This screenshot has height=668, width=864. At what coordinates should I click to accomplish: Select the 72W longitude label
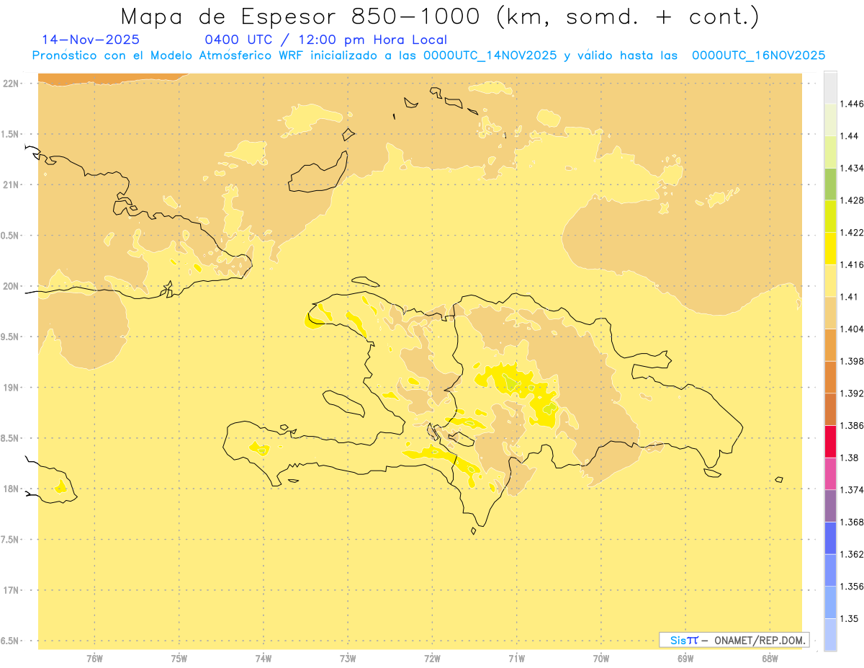pos(432,659)
